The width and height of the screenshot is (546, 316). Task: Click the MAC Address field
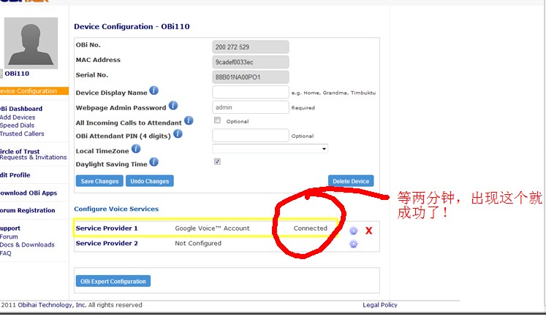[251, 62]
